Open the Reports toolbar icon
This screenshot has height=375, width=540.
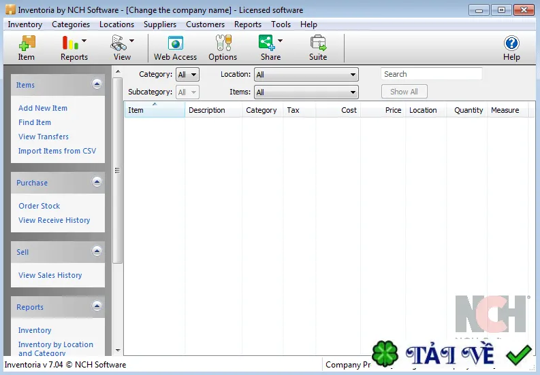(70, 43)
